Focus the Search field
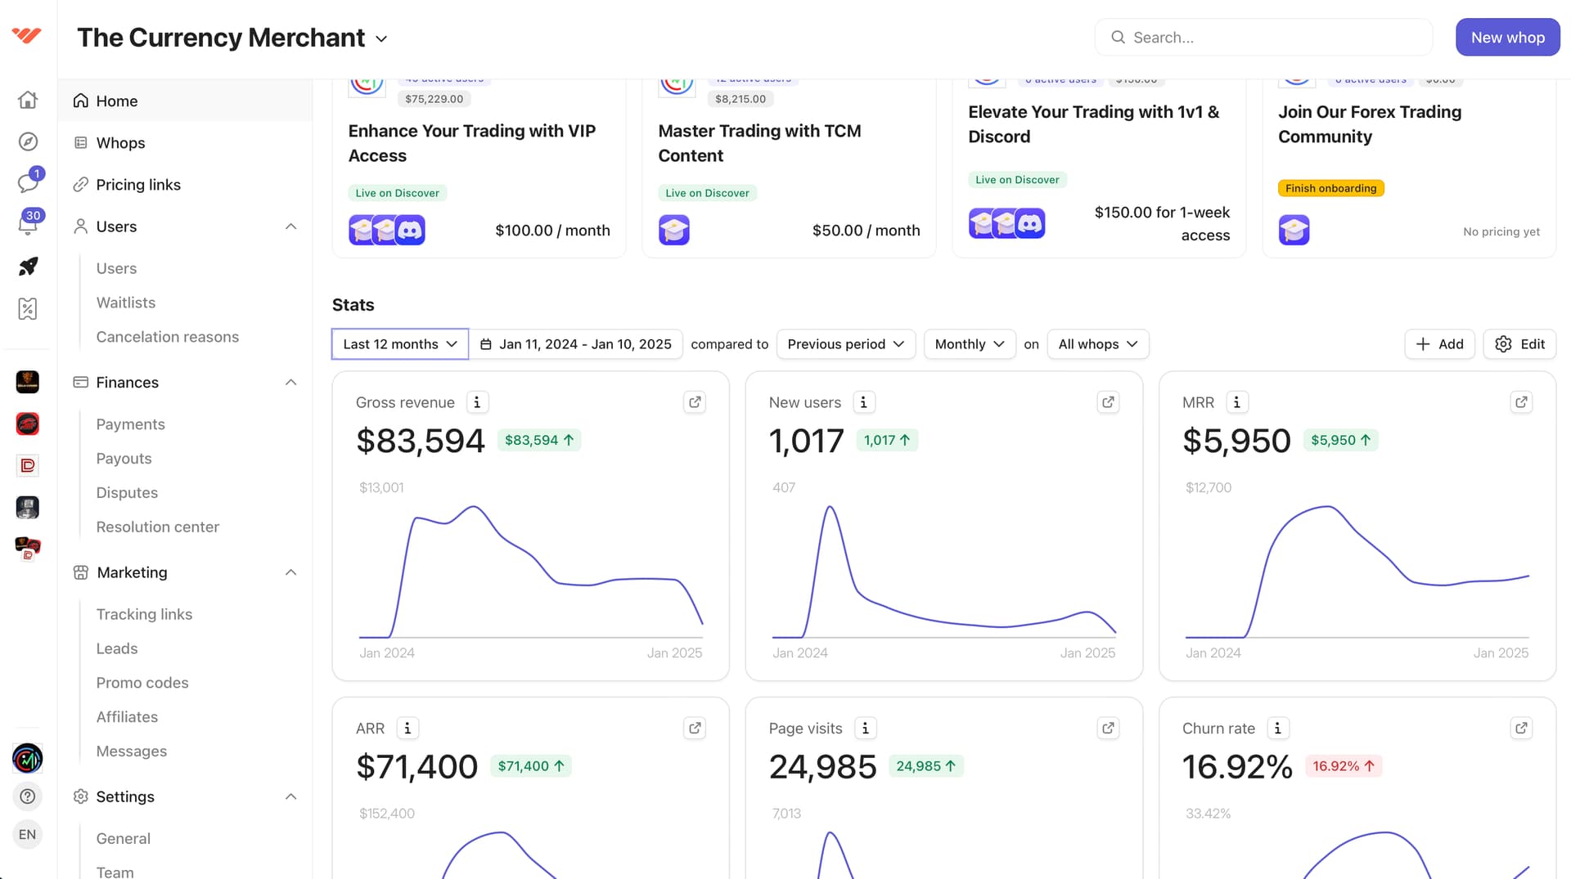The image size is (1571, 879). tap(1263, 38)
